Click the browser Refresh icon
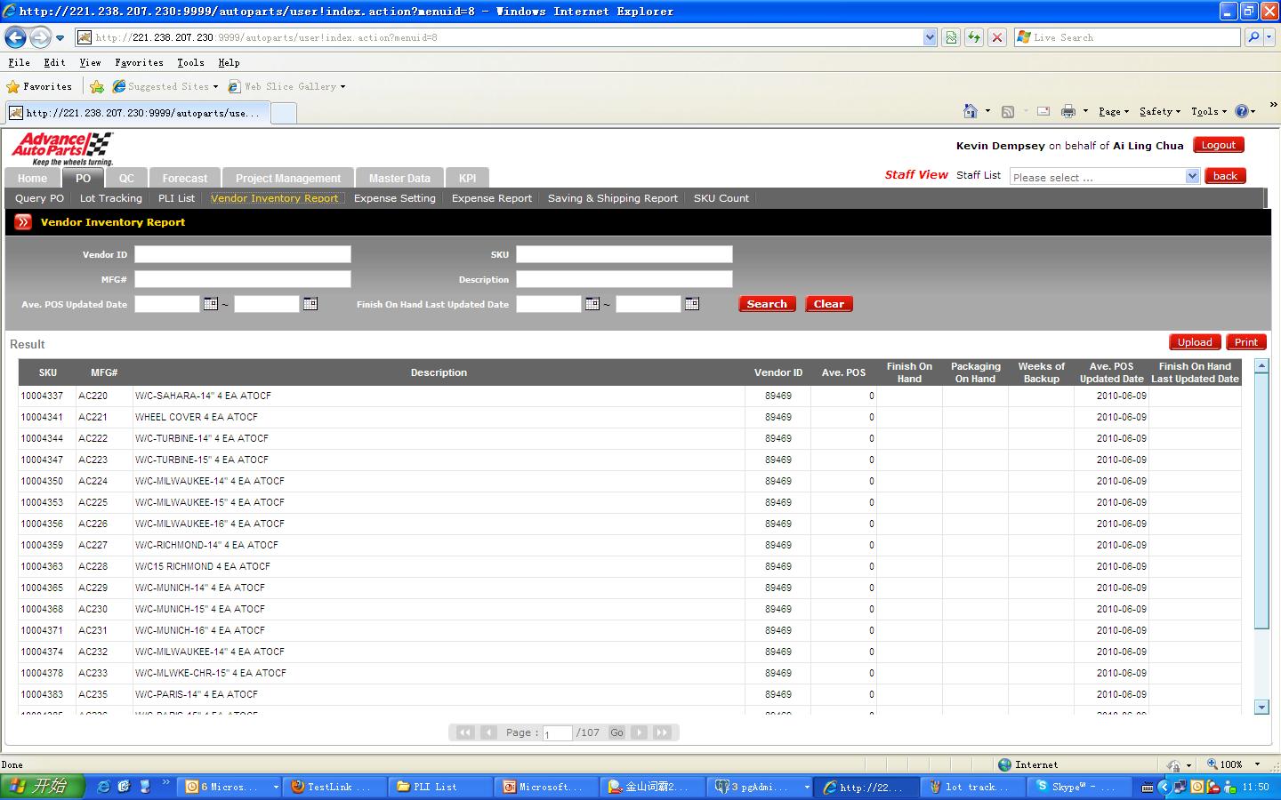The image size is (1281, 800). 974,37
